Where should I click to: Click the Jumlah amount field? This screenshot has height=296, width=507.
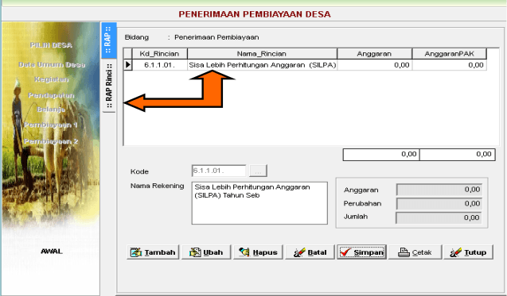(x=439, y=217)
